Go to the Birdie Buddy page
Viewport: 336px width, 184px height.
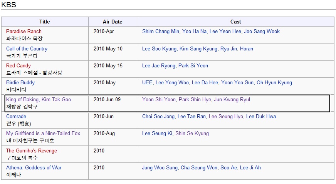[20, 83]
